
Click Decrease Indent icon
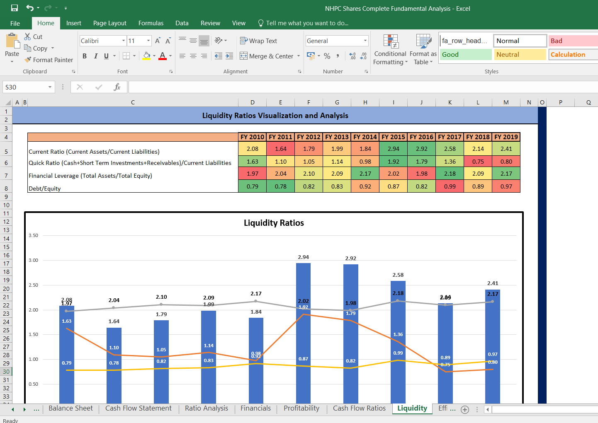(219, 56)
